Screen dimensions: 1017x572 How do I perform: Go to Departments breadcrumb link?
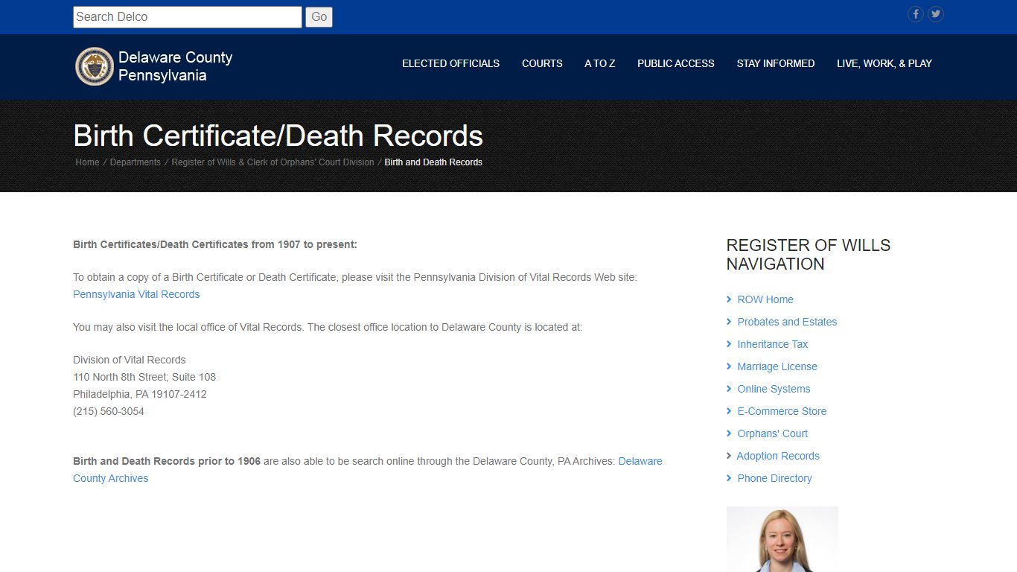135,162
